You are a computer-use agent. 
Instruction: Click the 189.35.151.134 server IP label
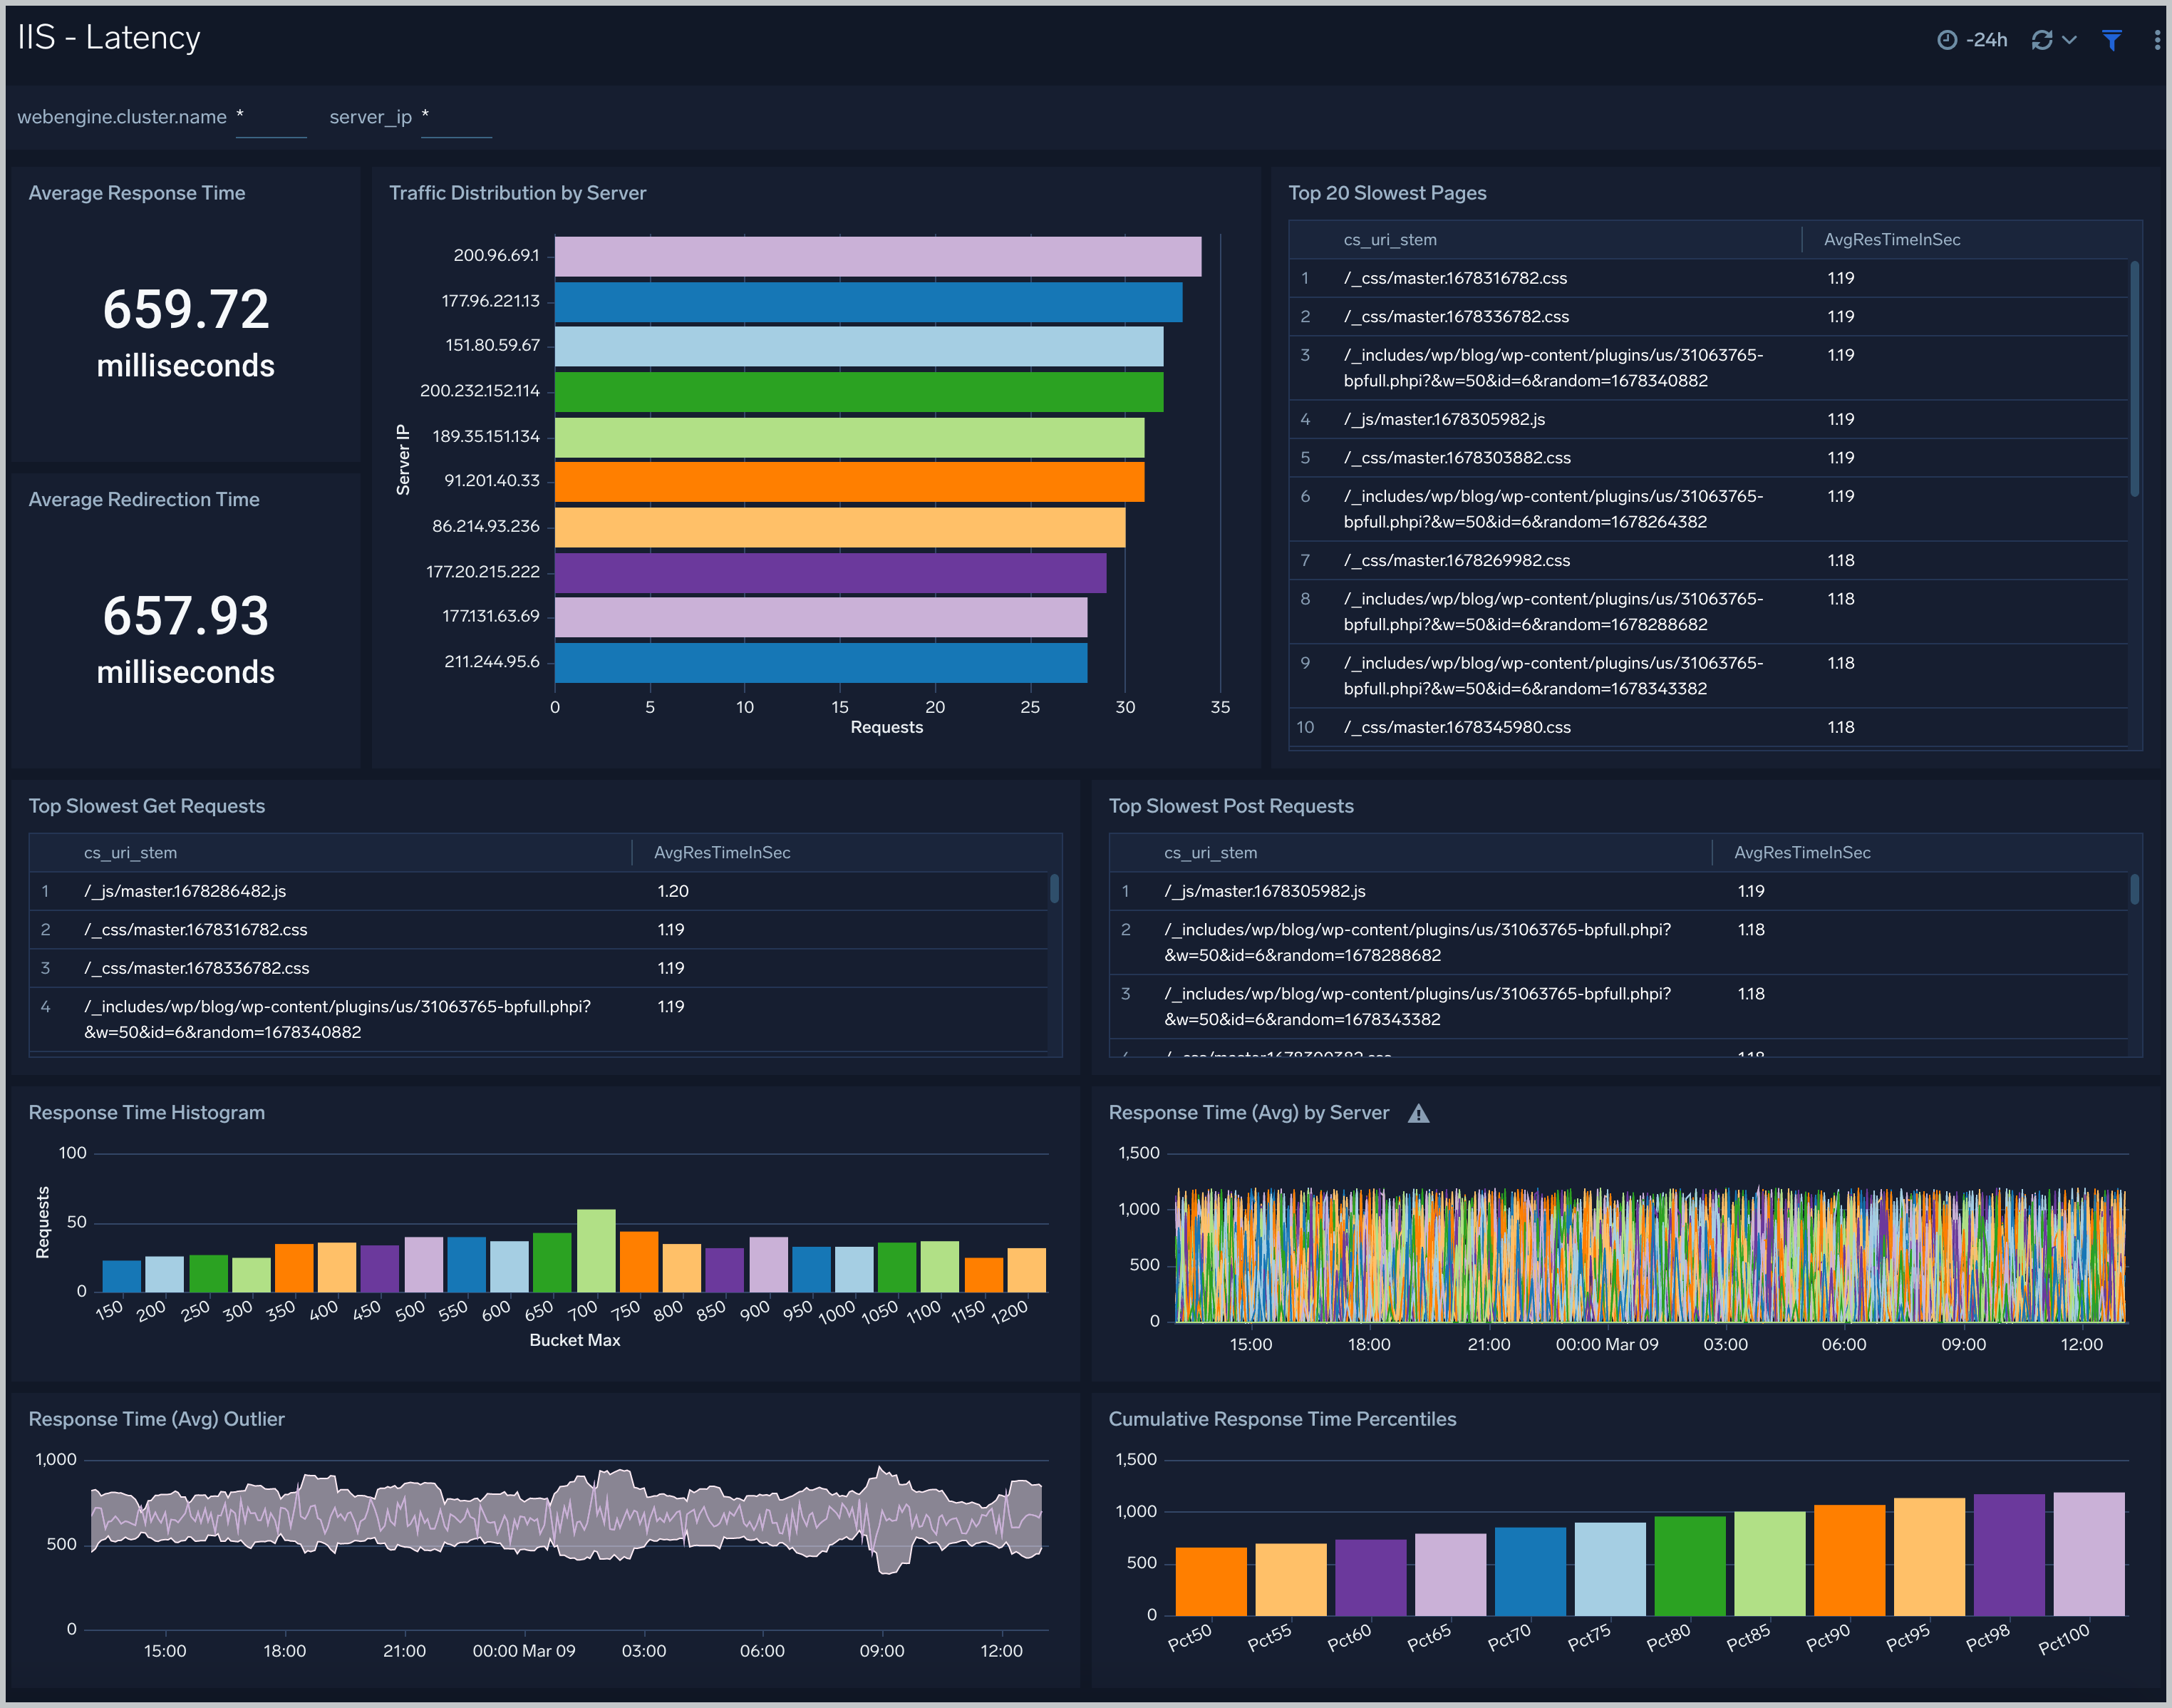point(486,437)
